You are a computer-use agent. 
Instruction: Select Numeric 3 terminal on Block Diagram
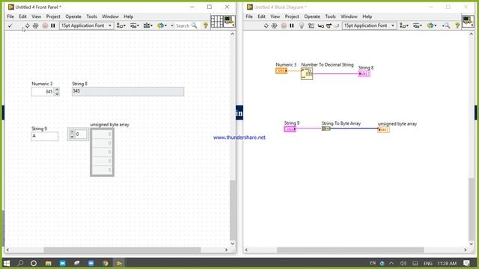(x=281, y=71)
